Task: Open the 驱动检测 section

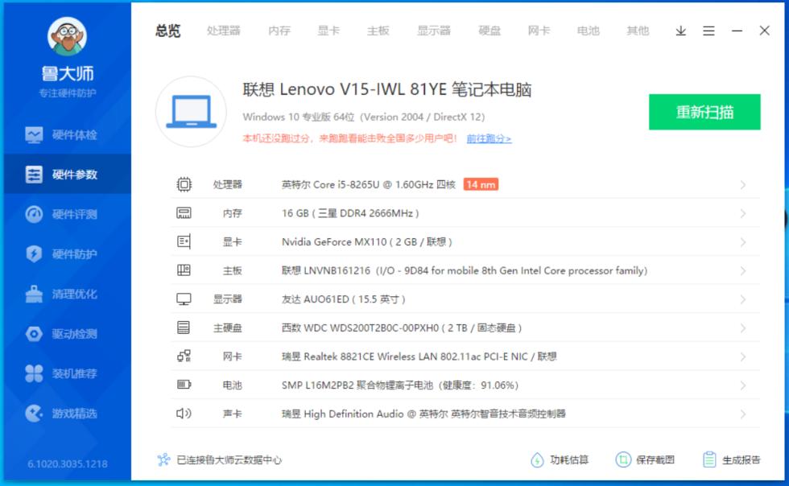Action: (68, 334)
